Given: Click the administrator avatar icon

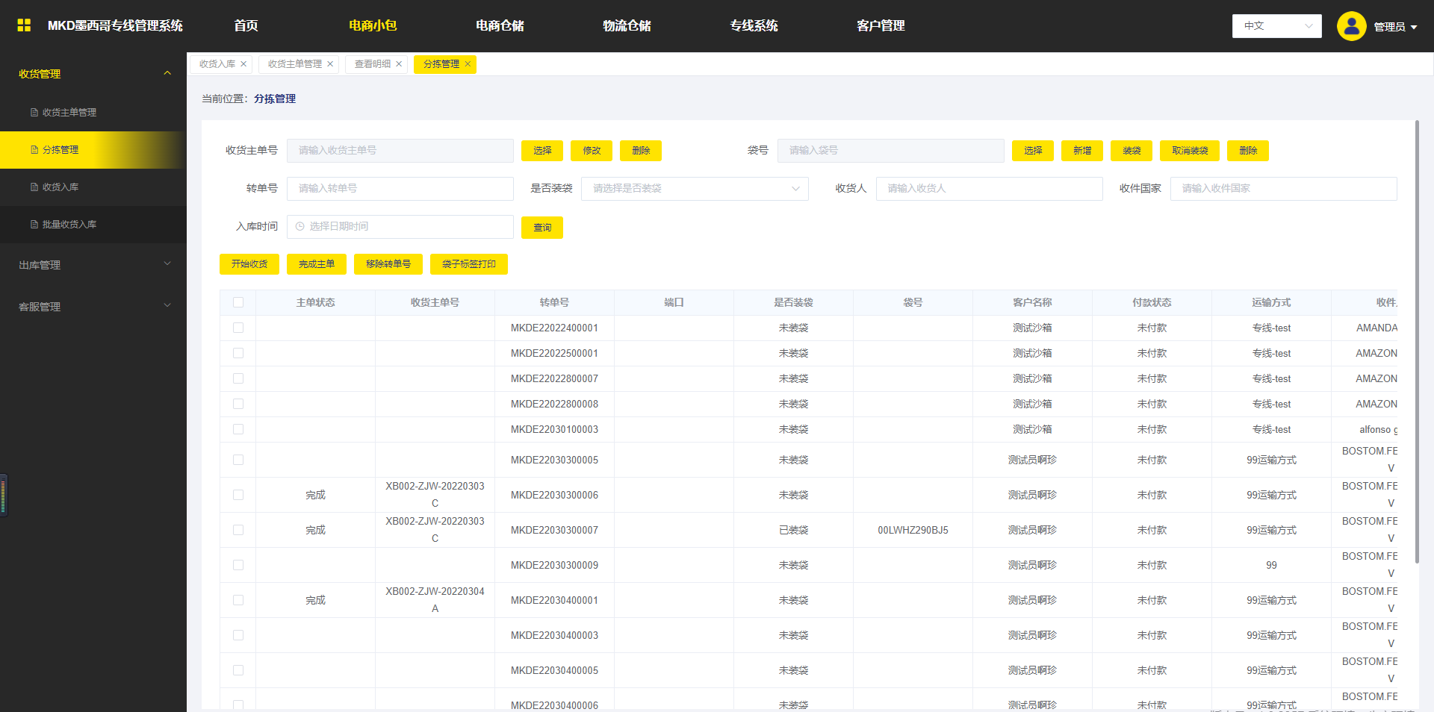Looking at the screenshot, I should (1351, 26).
